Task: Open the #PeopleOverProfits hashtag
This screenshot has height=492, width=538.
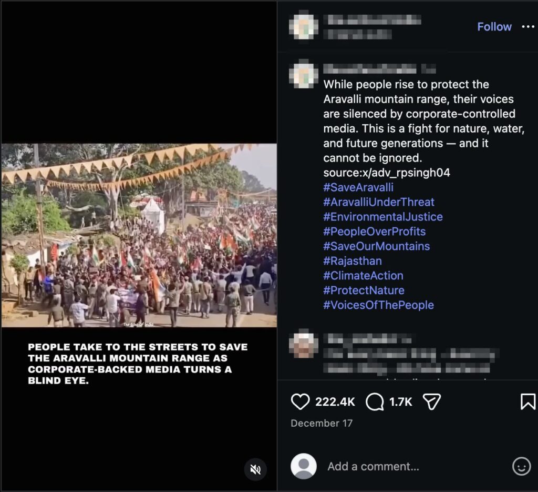Action: pyautogui.click(x=375, y=232)
